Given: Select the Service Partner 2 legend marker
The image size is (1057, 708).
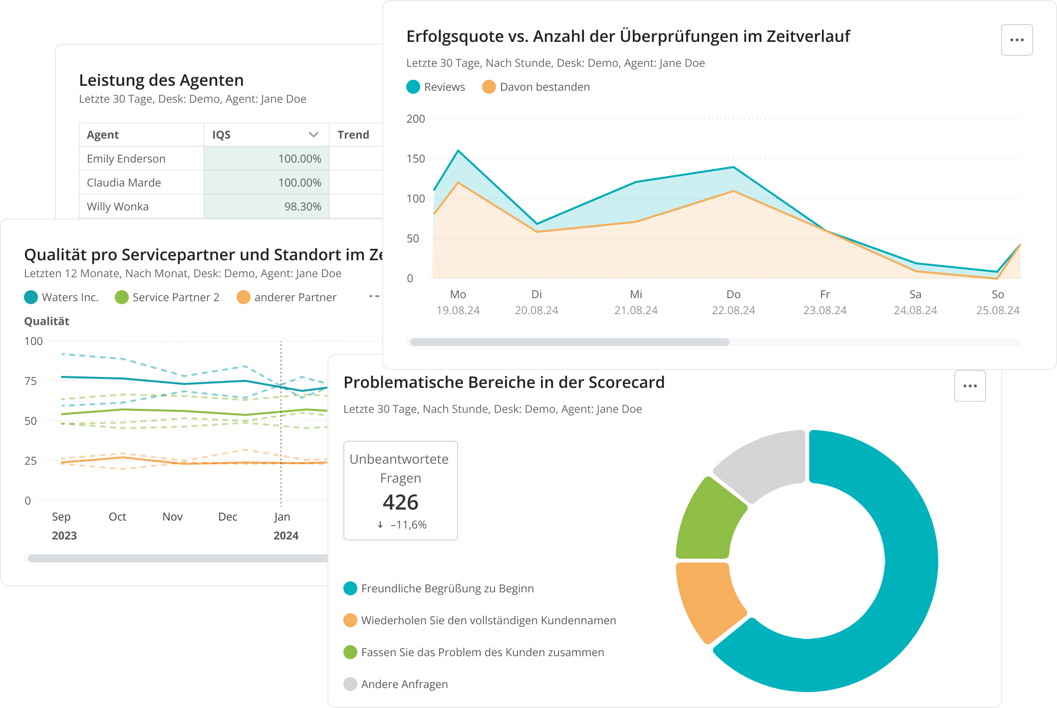Looking at the screenshot, I should 121,297.
